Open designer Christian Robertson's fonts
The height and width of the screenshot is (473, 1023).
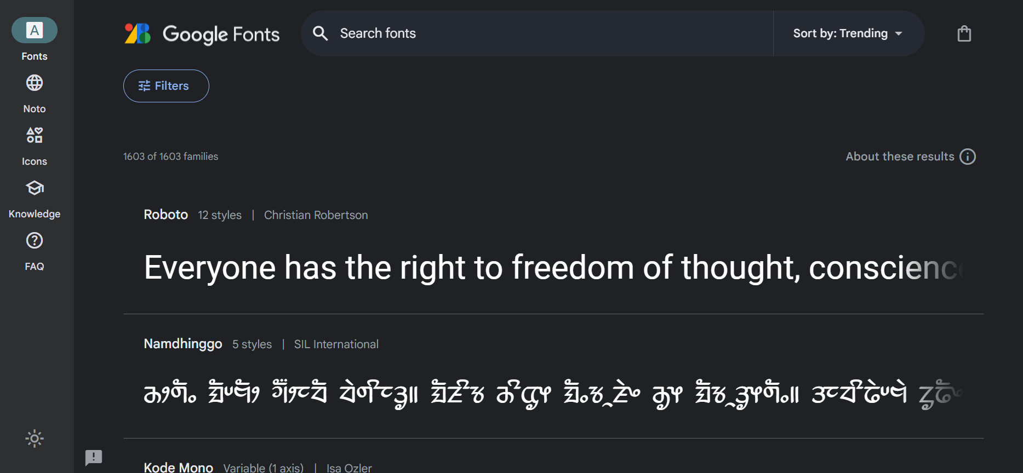click(316, 215)
